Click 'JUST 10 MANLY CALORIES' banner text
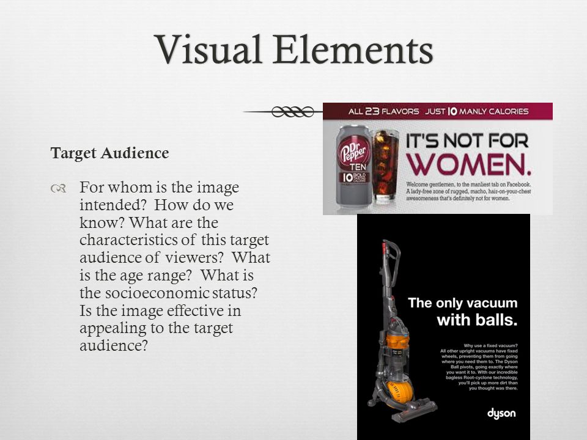The height and width of the screenshot is (440, 587). pyautogui.click(x=476, y=111)
